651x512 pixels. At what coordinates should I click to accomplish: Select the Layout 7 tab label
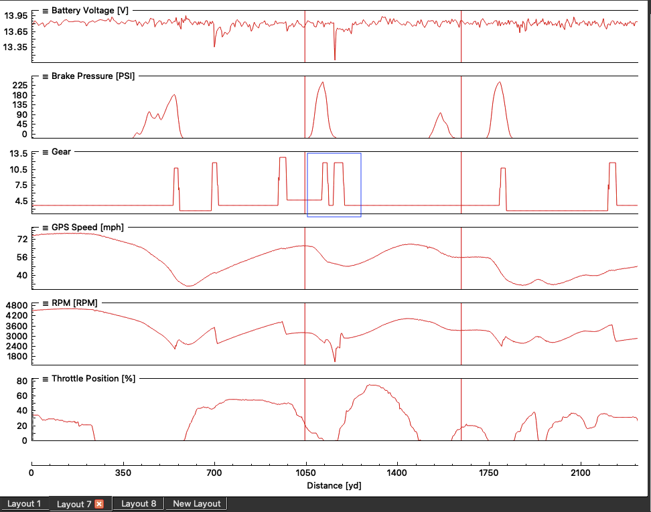[74, 504]
